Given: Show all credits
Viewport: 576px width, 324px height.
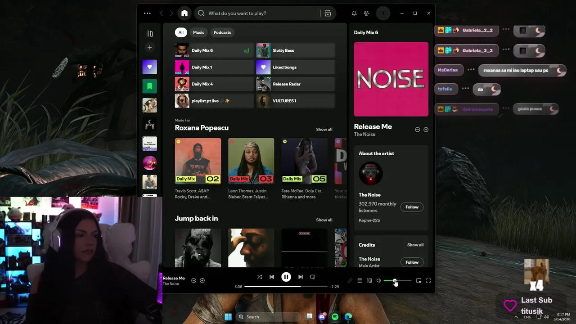Looking at the screenshot, I should click(415, 245).
